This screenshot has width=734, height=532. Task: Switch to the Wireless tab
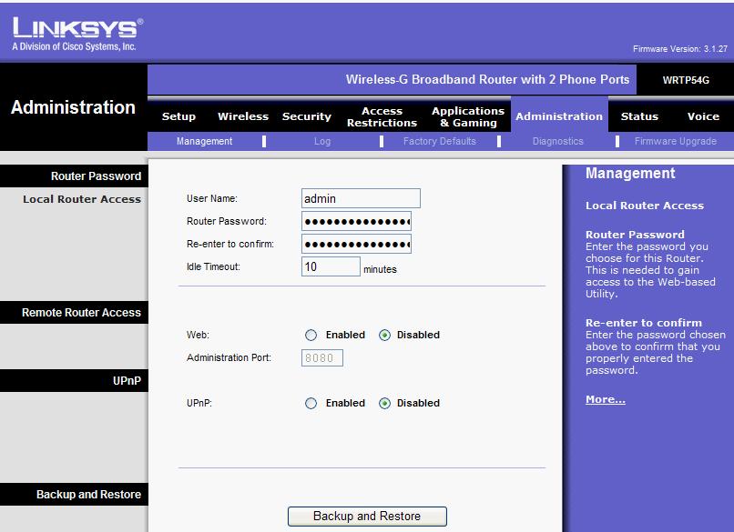coord(243,116)
